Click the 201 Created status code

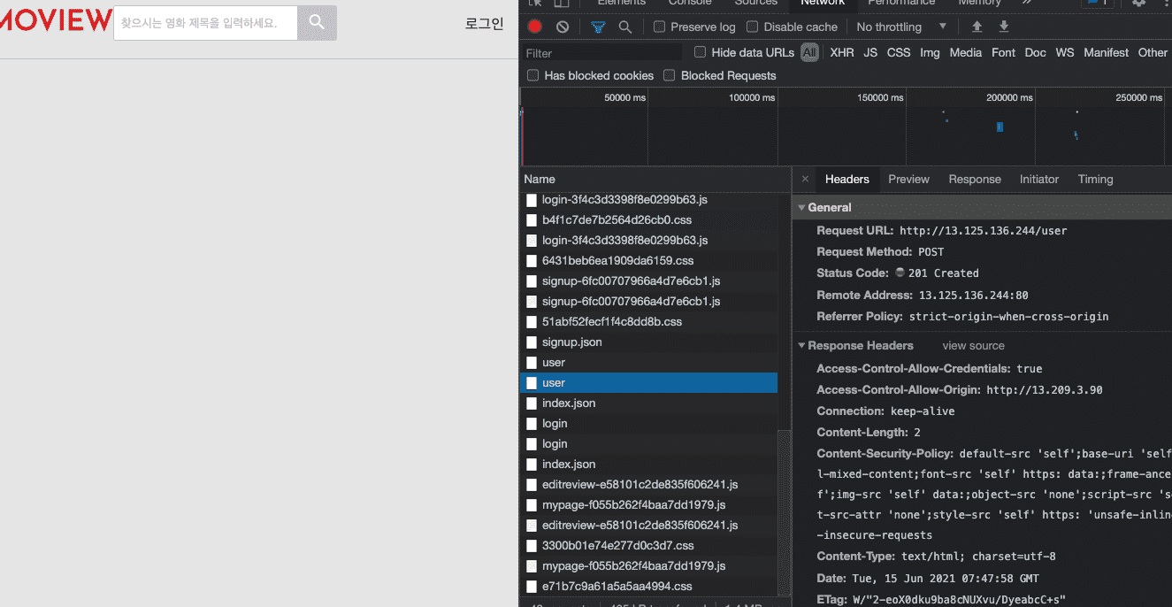(943, 273)
